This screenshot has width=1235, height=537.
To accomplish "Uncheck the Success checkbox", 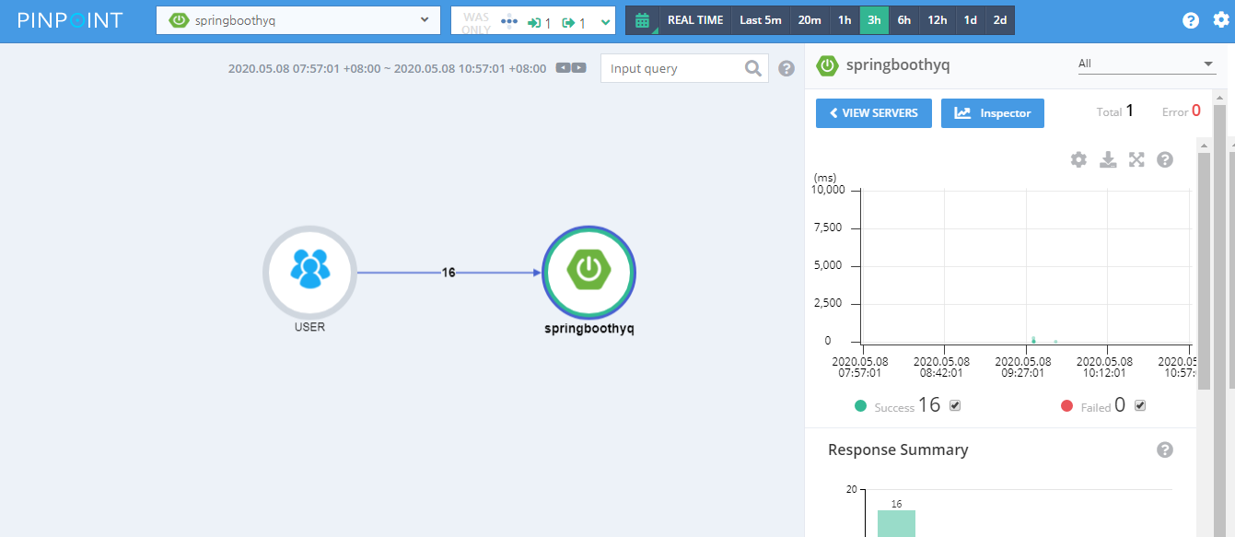I will click(954, 404).
